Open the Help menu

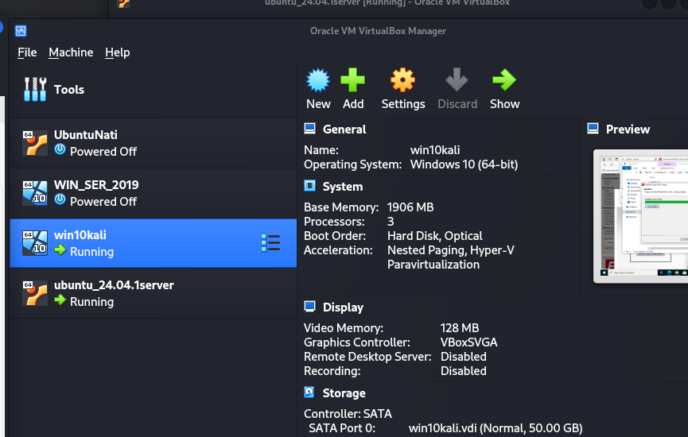tap(117, 52)
